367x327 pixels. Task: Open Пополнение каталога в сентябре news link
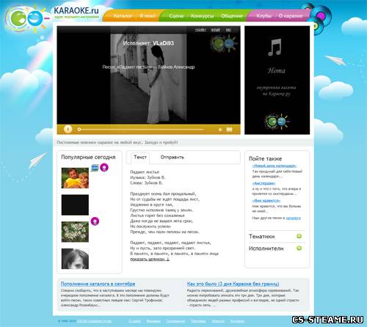point(98,284)
